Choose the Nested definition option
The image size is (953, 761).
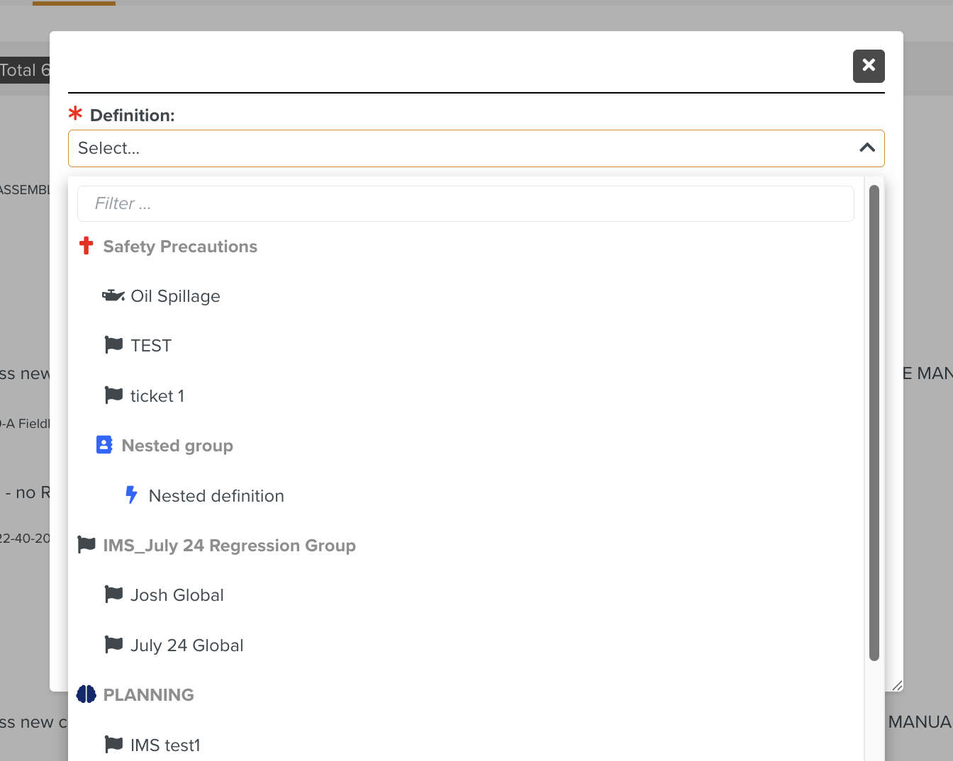click(216, 496)
